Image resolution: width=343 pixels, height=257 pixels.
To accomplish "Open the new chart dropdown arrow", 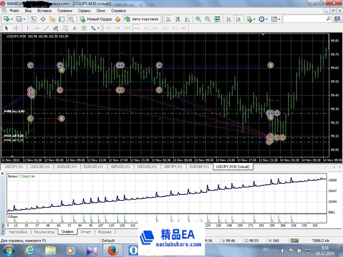I will click(x=12, y=19).
